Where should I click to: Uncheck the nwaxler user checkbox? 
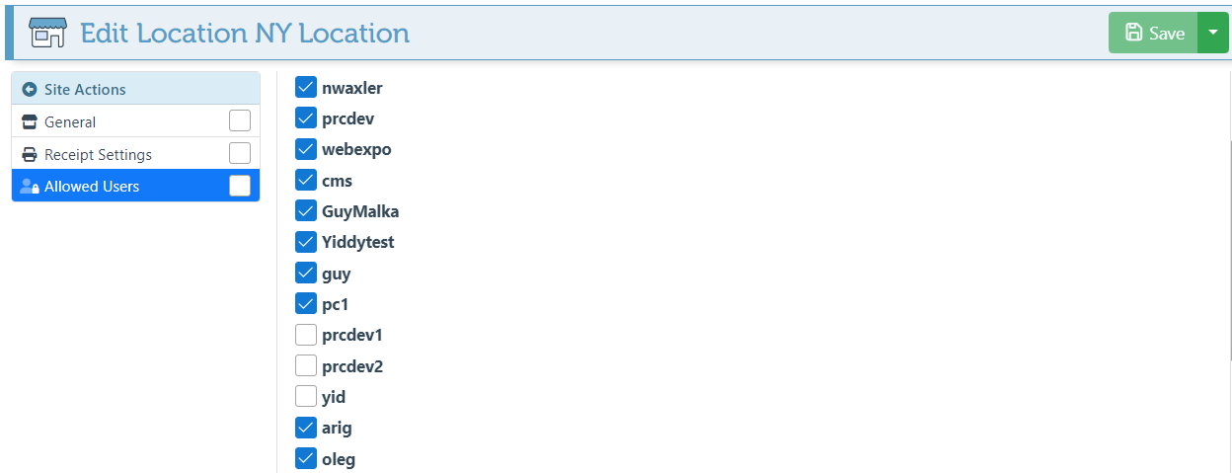[306, 88]
